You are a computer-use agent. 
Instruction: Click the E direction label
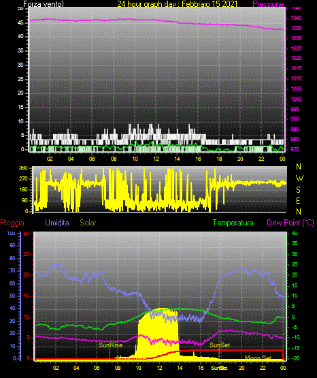[x=299, y=200]
